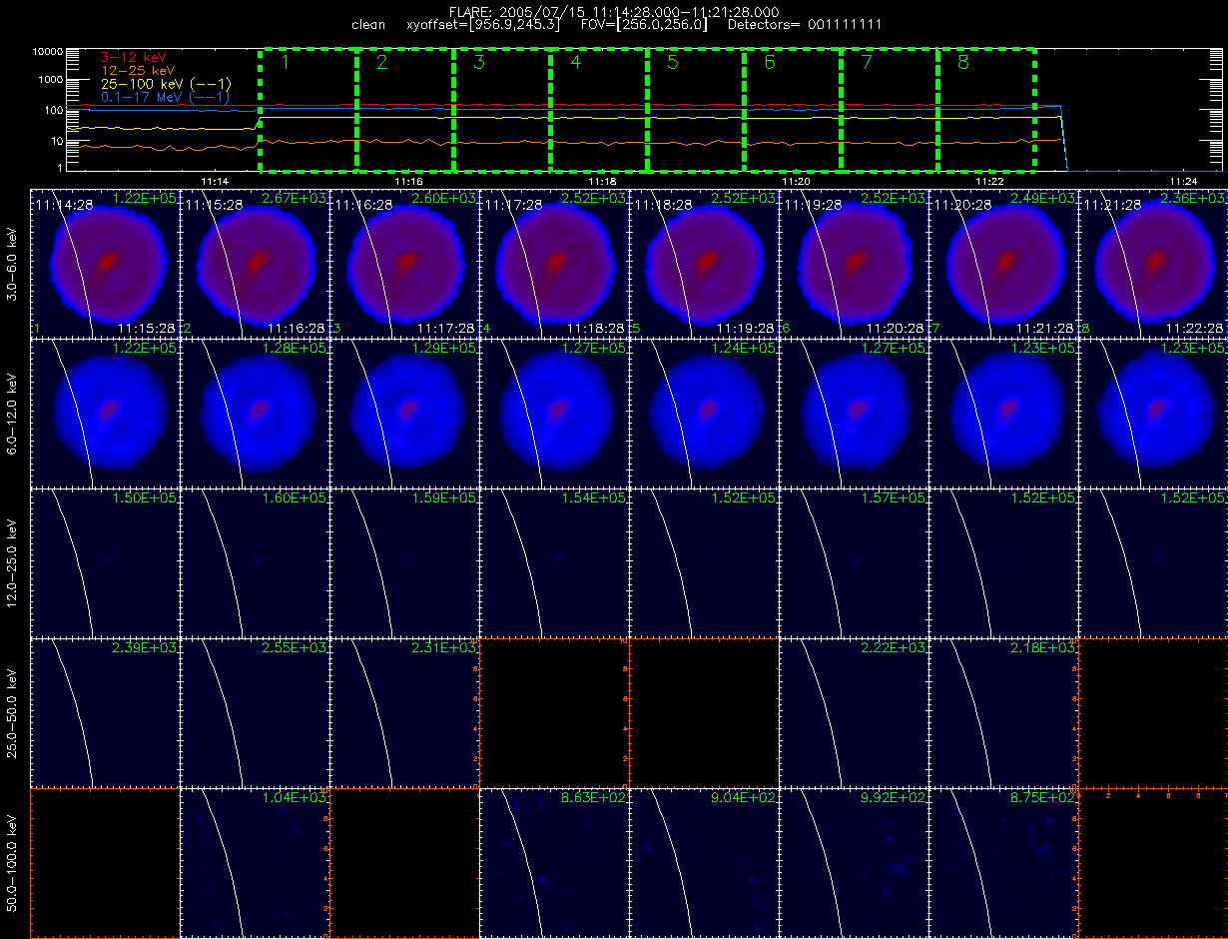Screen dimensions: 1228x939
Task: Open the 25.0-50.0 keV image with peak 2.55E+03
Action: click(x=255, y=712)
